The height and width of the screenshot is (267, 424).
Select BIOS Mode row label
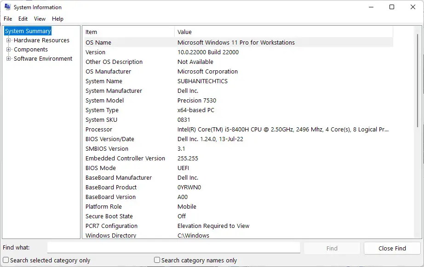[x=101, y=168]
